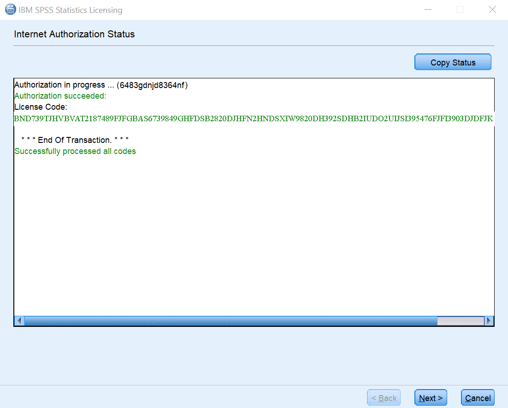Click inside the status log area

254,231
